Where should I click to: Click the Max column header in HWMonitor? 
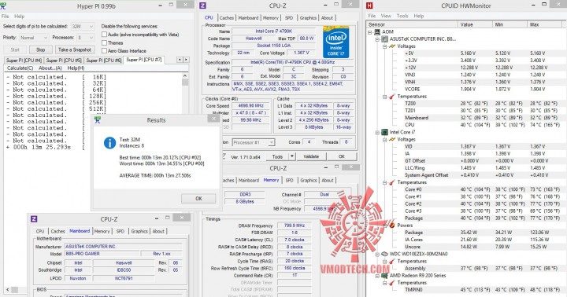(545, 24)
